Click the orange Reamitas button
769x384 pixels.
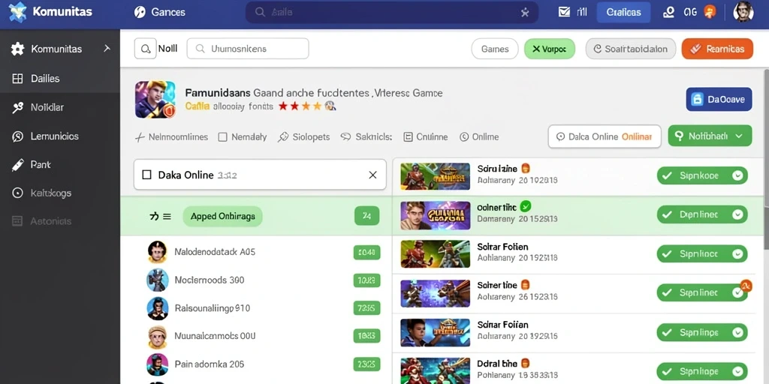tap(717, 49)
